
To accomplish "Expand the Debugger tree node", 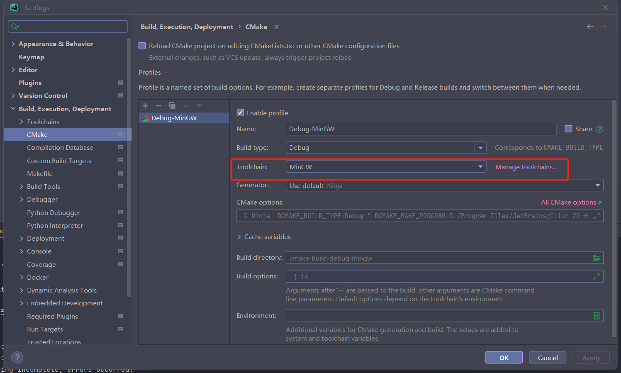I will click(22, 200).
